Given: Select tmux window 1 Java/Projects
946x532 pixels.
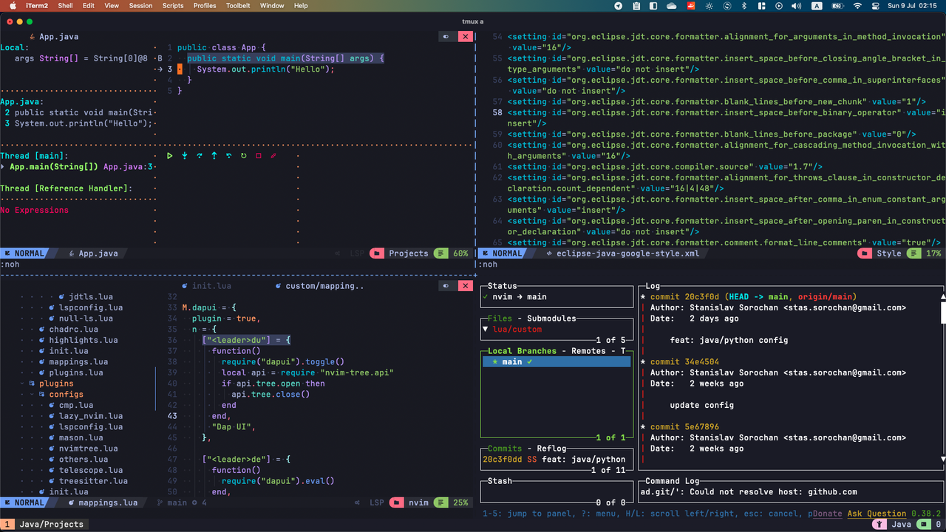Looking at the screenshot, I should click(44, 524).
